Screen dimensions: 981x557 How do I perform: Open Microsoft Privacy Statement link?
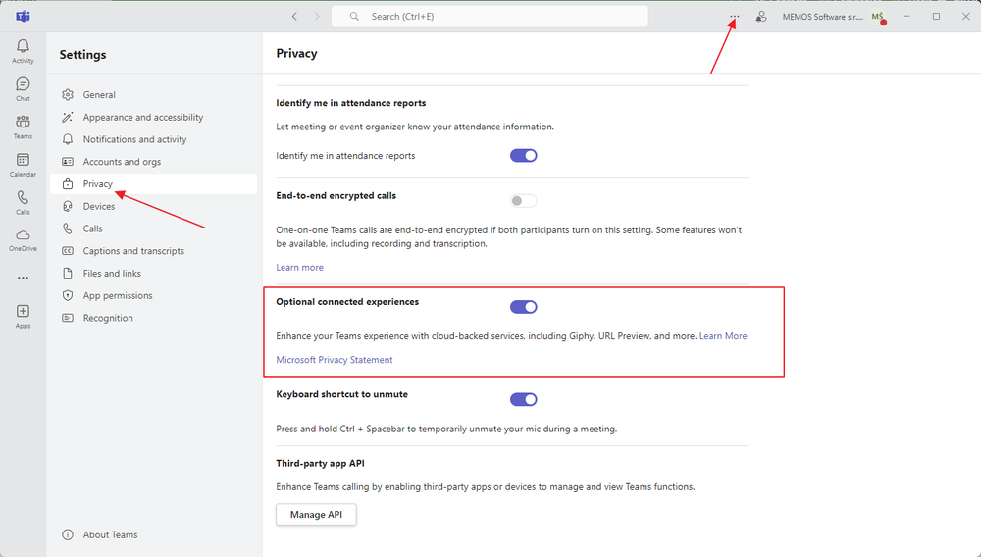coord(335,360)
